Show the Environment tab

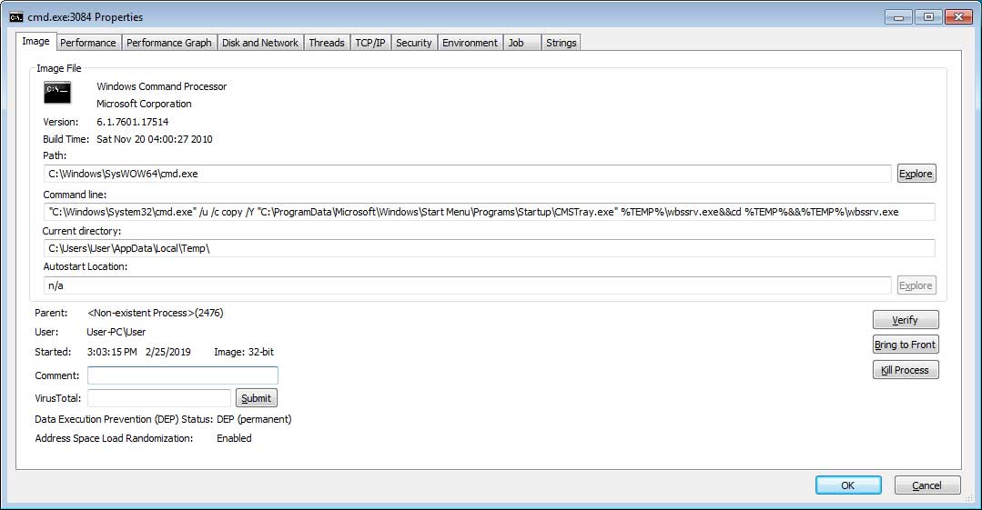point(470,43)
